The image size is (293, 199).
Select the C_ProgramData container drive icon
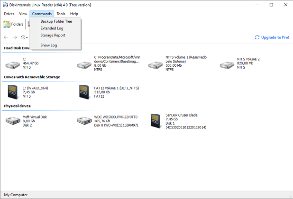[84, 65]
